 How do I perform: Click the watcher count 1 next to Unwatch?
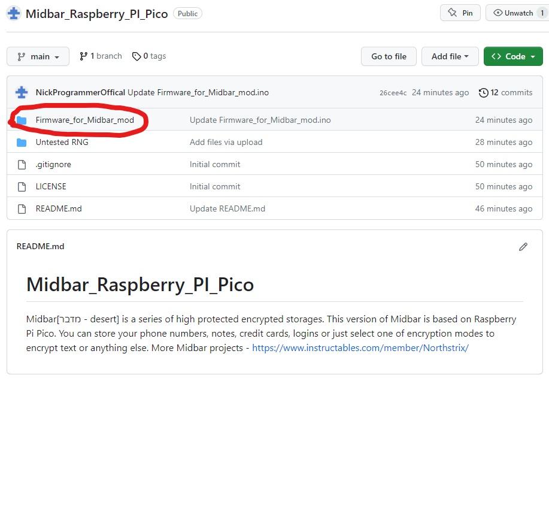542,13
